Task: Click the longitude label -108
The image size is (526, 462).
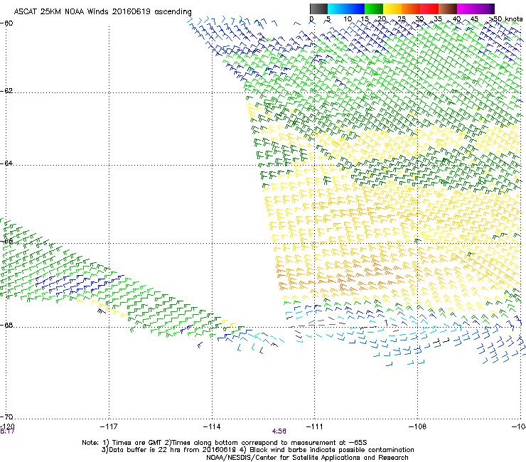Action: pos(417,426)
